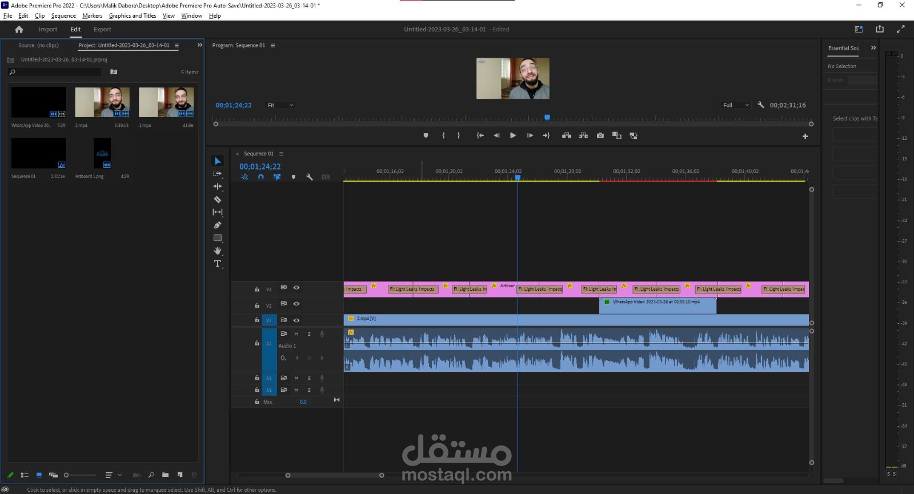Click the Find magnifier in Project panel footer
The height and width of the screenshot is (494, 914).
(151, 475)
